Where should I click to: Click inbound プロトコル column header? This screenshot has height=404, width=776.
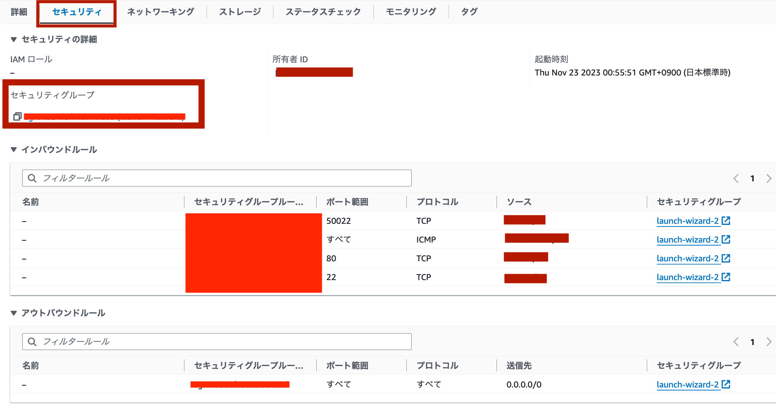[437, 202]
